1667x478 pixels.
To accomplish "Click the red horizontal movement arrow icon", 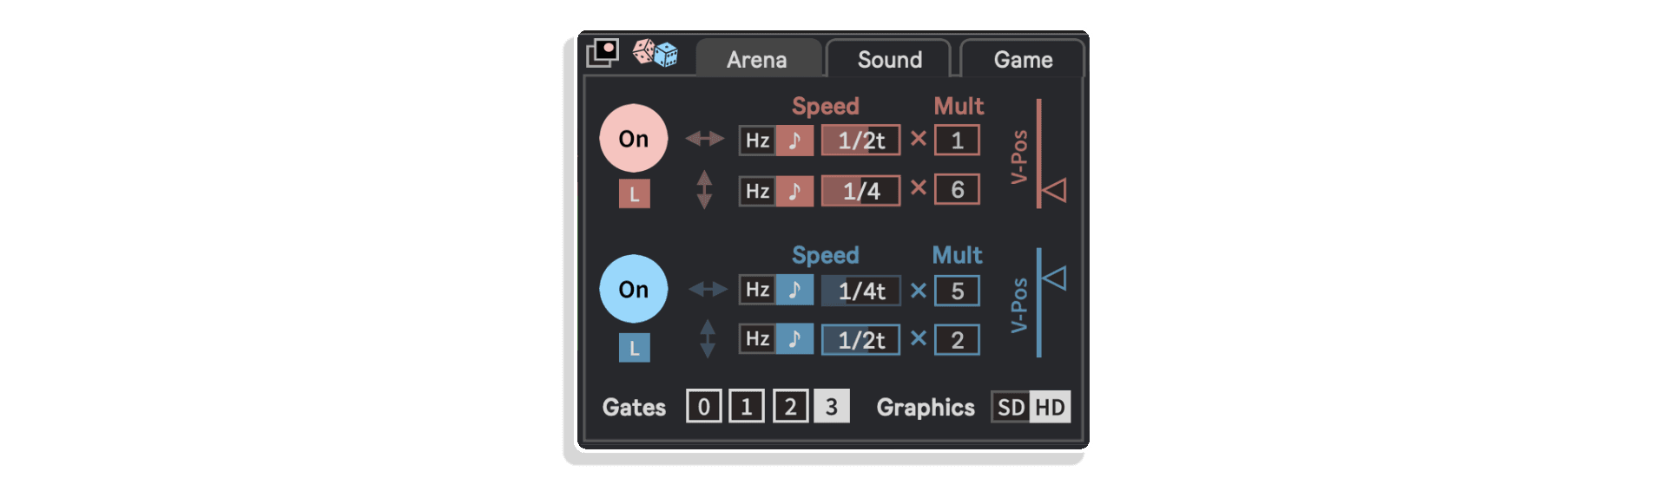I will 704,139.
